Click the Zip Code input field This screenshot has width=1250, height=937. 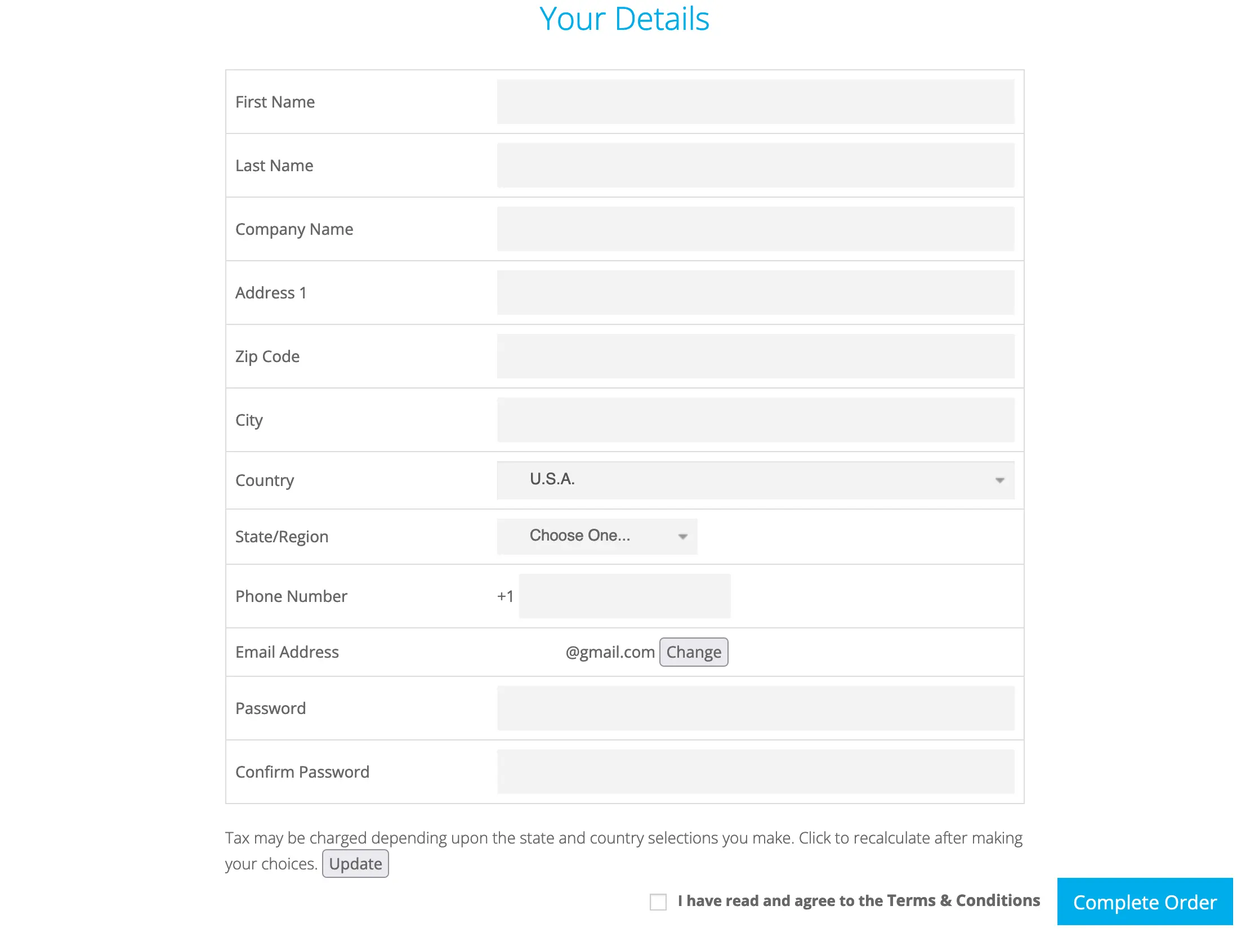click(755, 355)
